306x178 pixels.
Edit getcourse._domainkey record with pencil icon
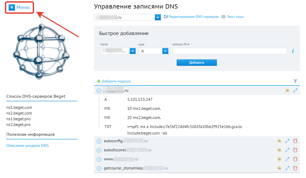click(287, 168)
